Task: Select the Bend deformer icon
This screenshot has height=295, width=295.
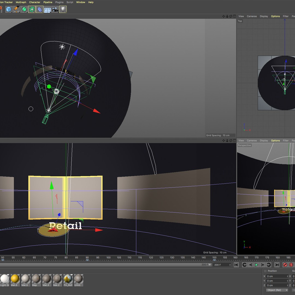Action: point(40,10)
